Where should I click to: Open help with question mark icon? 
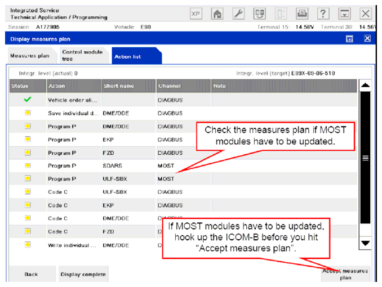(x=323, y=14)
